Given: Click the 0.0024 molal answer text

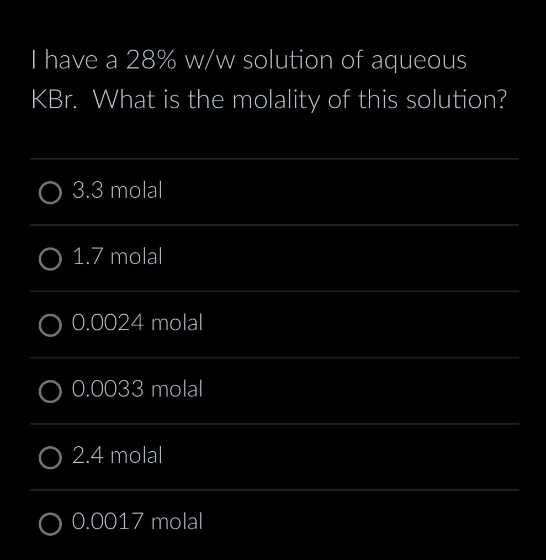Looking at the screenshot, I should click(137, 323).
